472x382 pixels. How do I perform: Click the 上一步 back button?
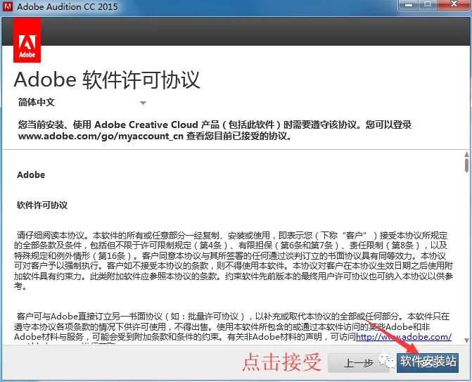coord(358,363)
